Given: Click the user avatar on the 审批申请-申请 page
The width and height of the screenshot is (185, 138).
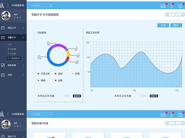Looking at the screenshot, I should (6, 125).
